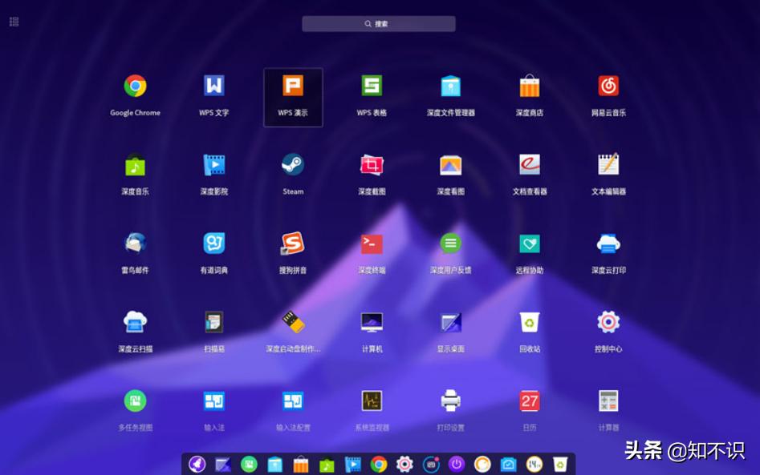Launch 搜狗拼音 input method app
The image size is (760, 475).
[x=293, y=244]
